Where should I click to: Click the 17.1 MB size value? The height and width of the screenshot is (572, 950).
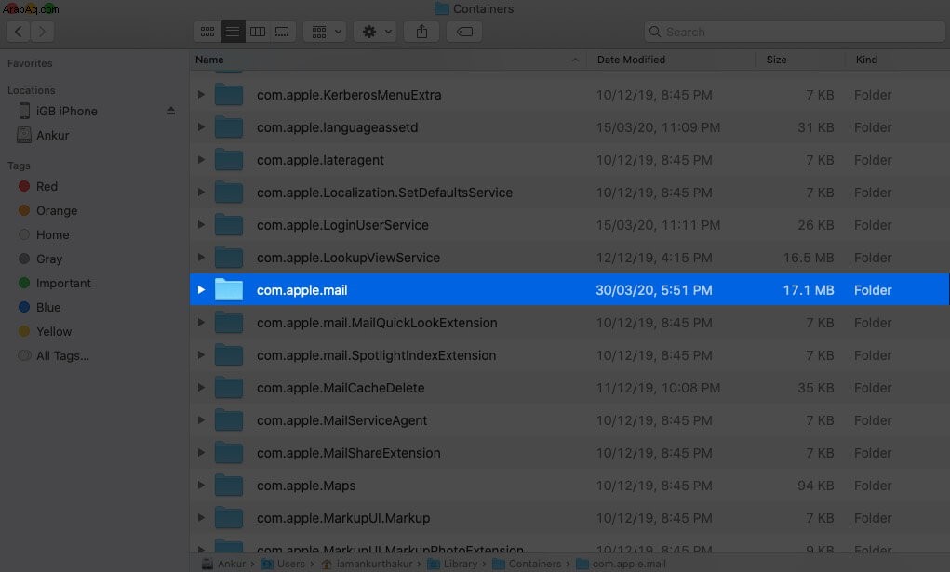coord(809,290)
